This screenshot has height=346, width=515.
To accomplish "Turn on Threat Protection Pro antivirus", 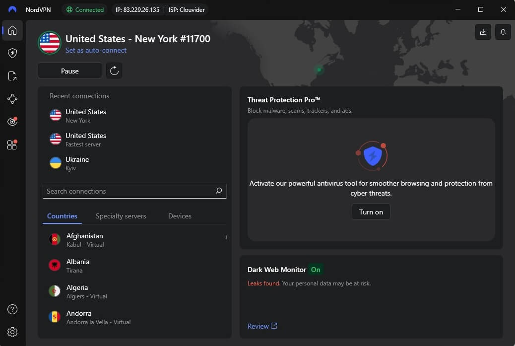I will tap(371, 211).
